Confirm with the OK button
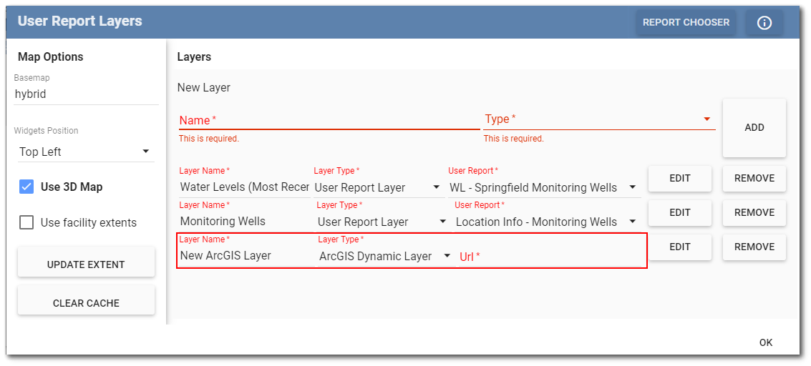The height and width of the screenshot is (366, 811). pos(765,342)
